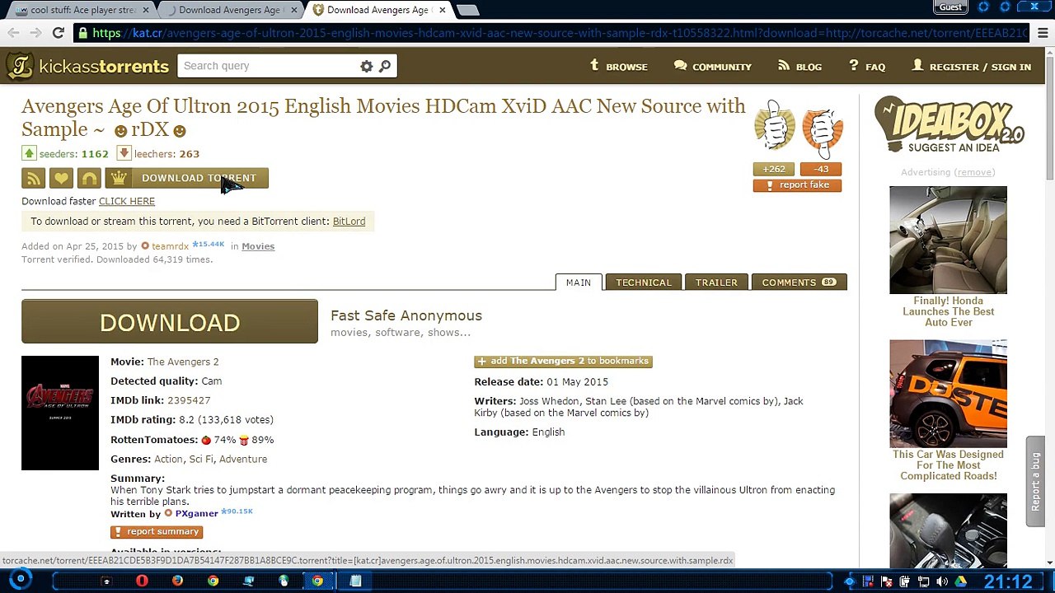Click Google Drive tray icon
The width and height of the screenshot is (1055, 593).
[960, 582]
